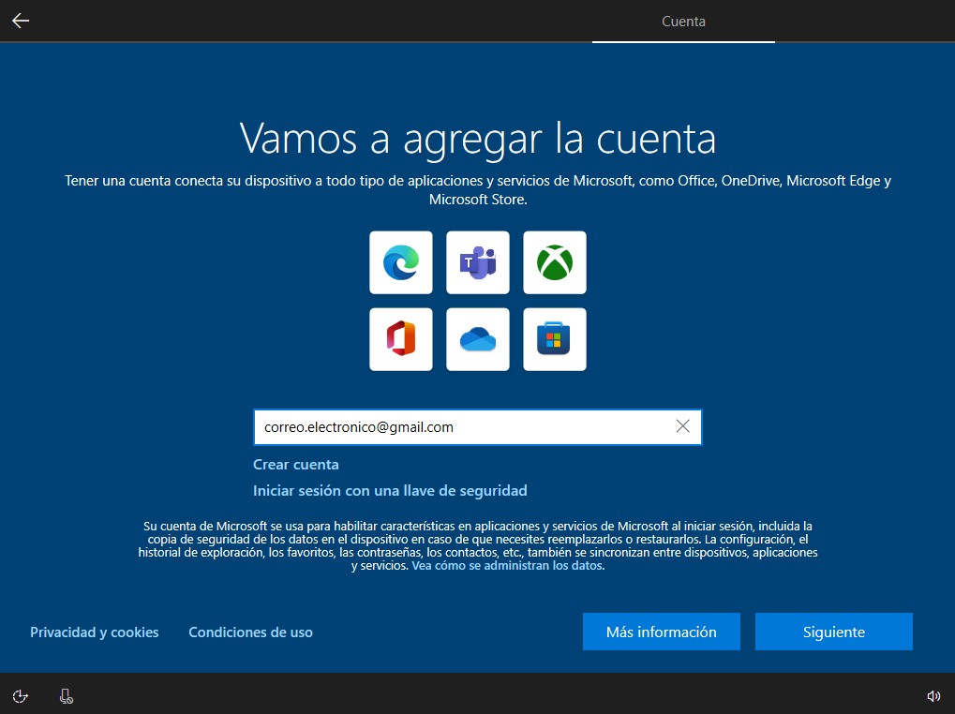Go back using the arrow at top left

pyautogui.click(x=21, y=21)
